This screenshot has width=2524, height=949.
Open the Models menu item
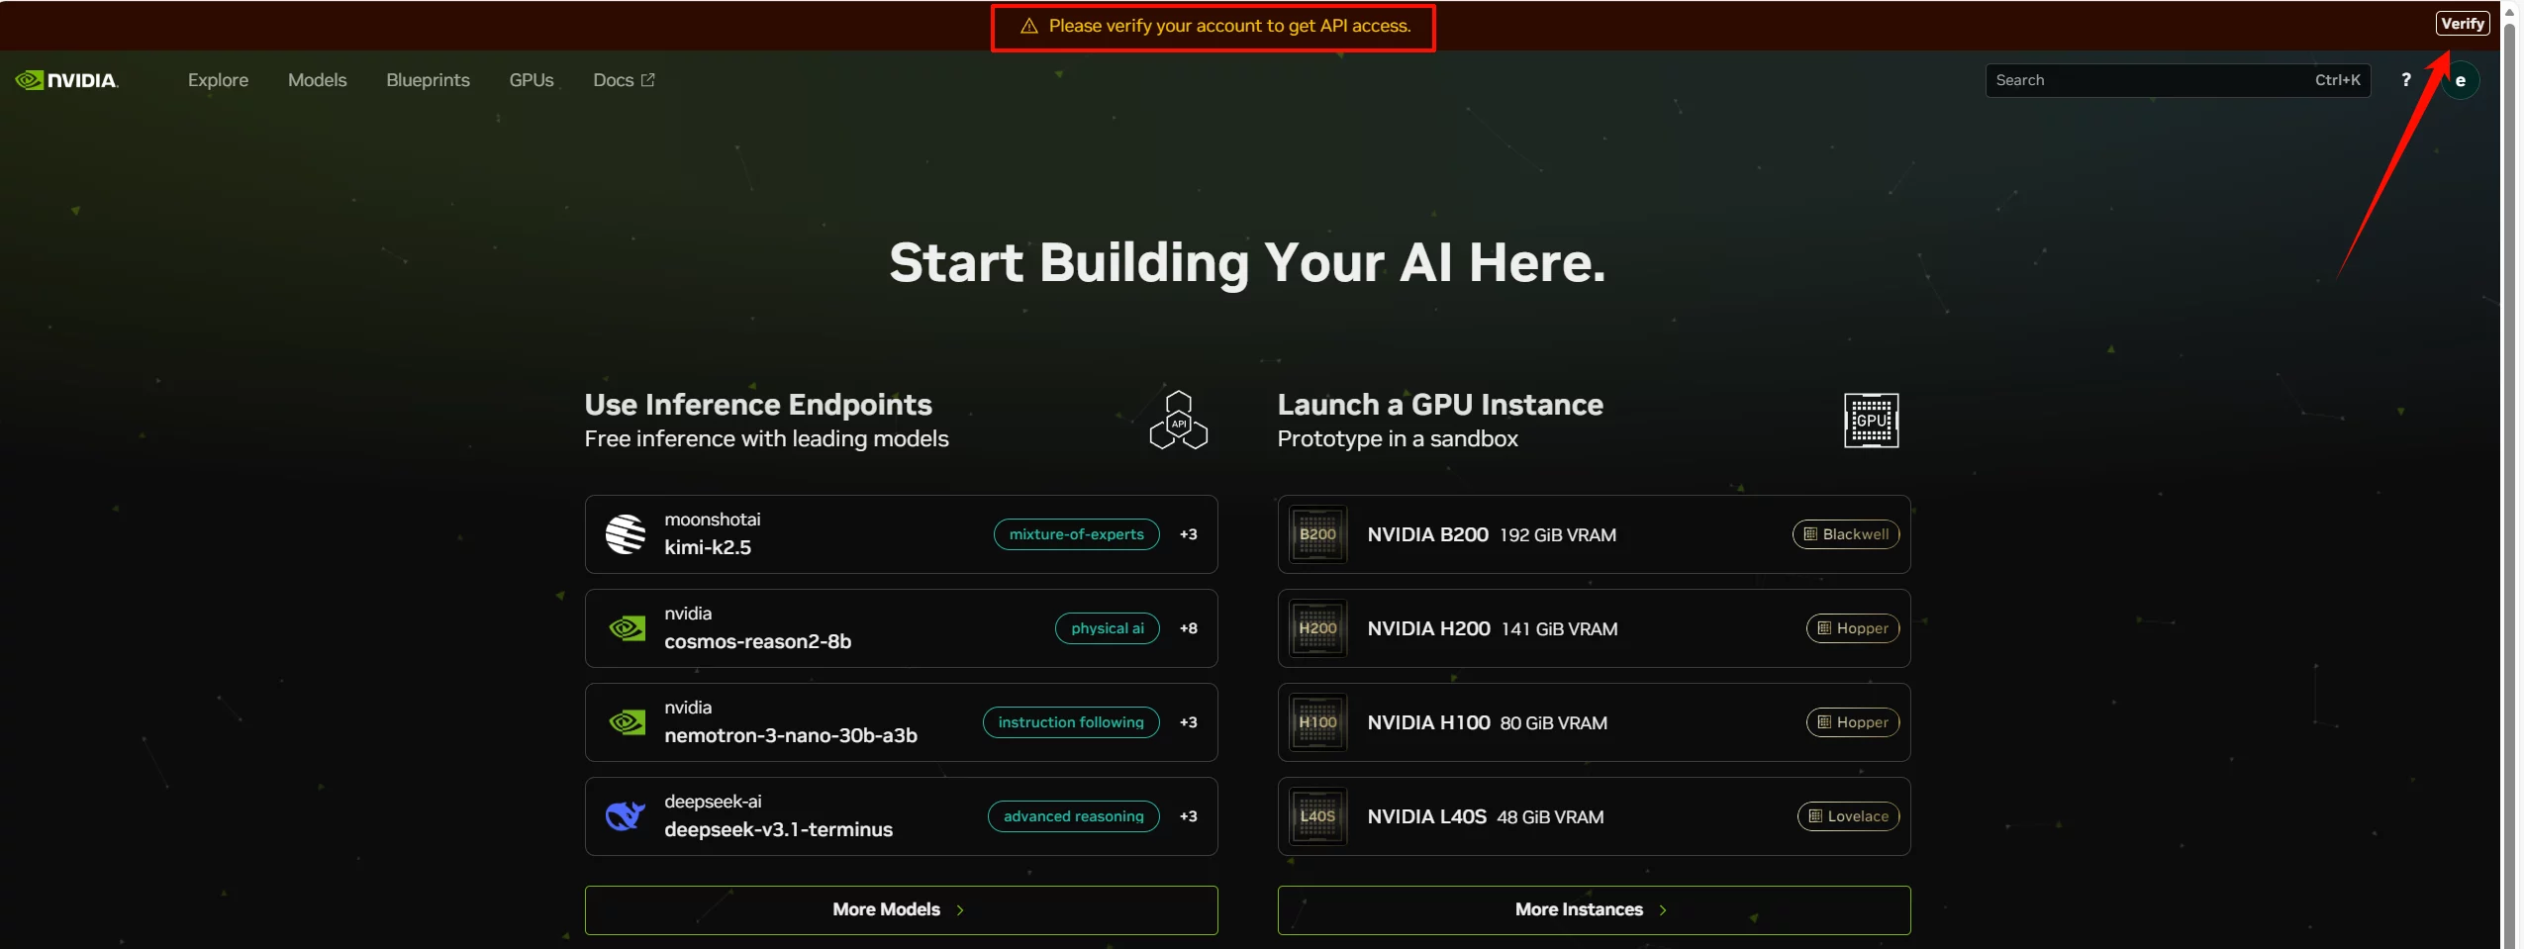pyautogui.click(x=317, y=80)
